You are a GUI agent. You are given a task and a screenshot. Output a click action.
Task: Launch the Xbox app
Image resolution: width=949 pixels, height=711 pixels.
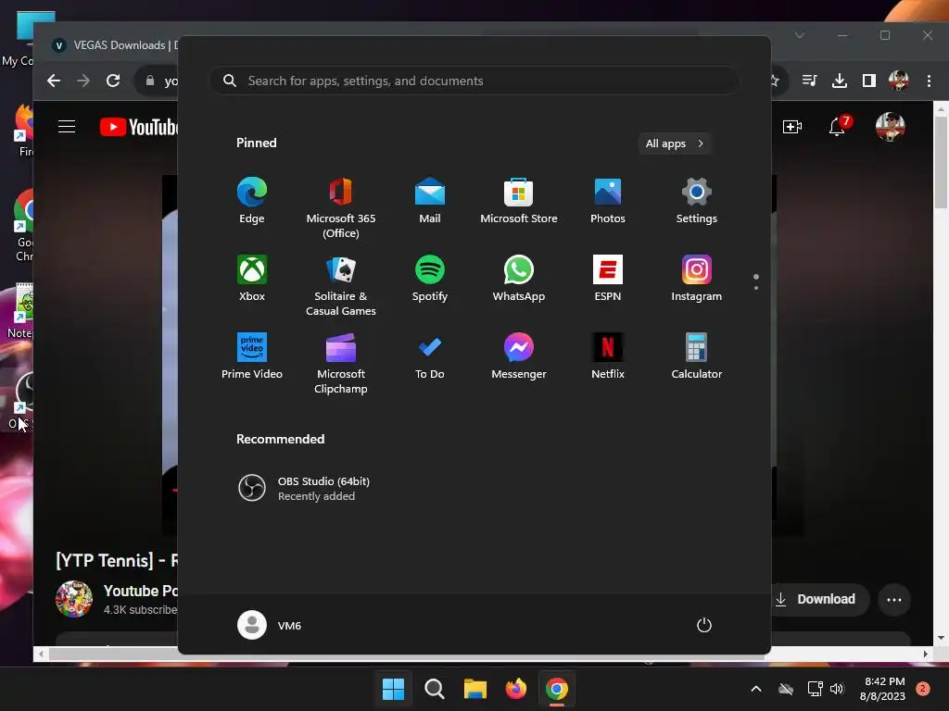tap(252, 278)
